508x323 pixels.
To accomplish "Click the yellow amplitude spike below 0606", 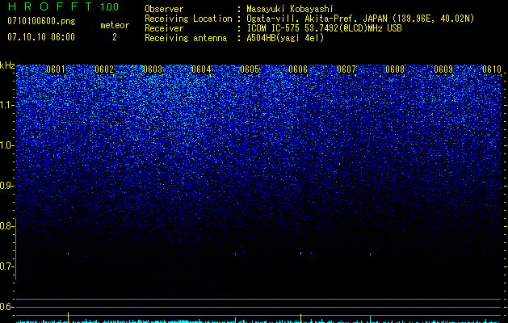I will pos(301,318).
